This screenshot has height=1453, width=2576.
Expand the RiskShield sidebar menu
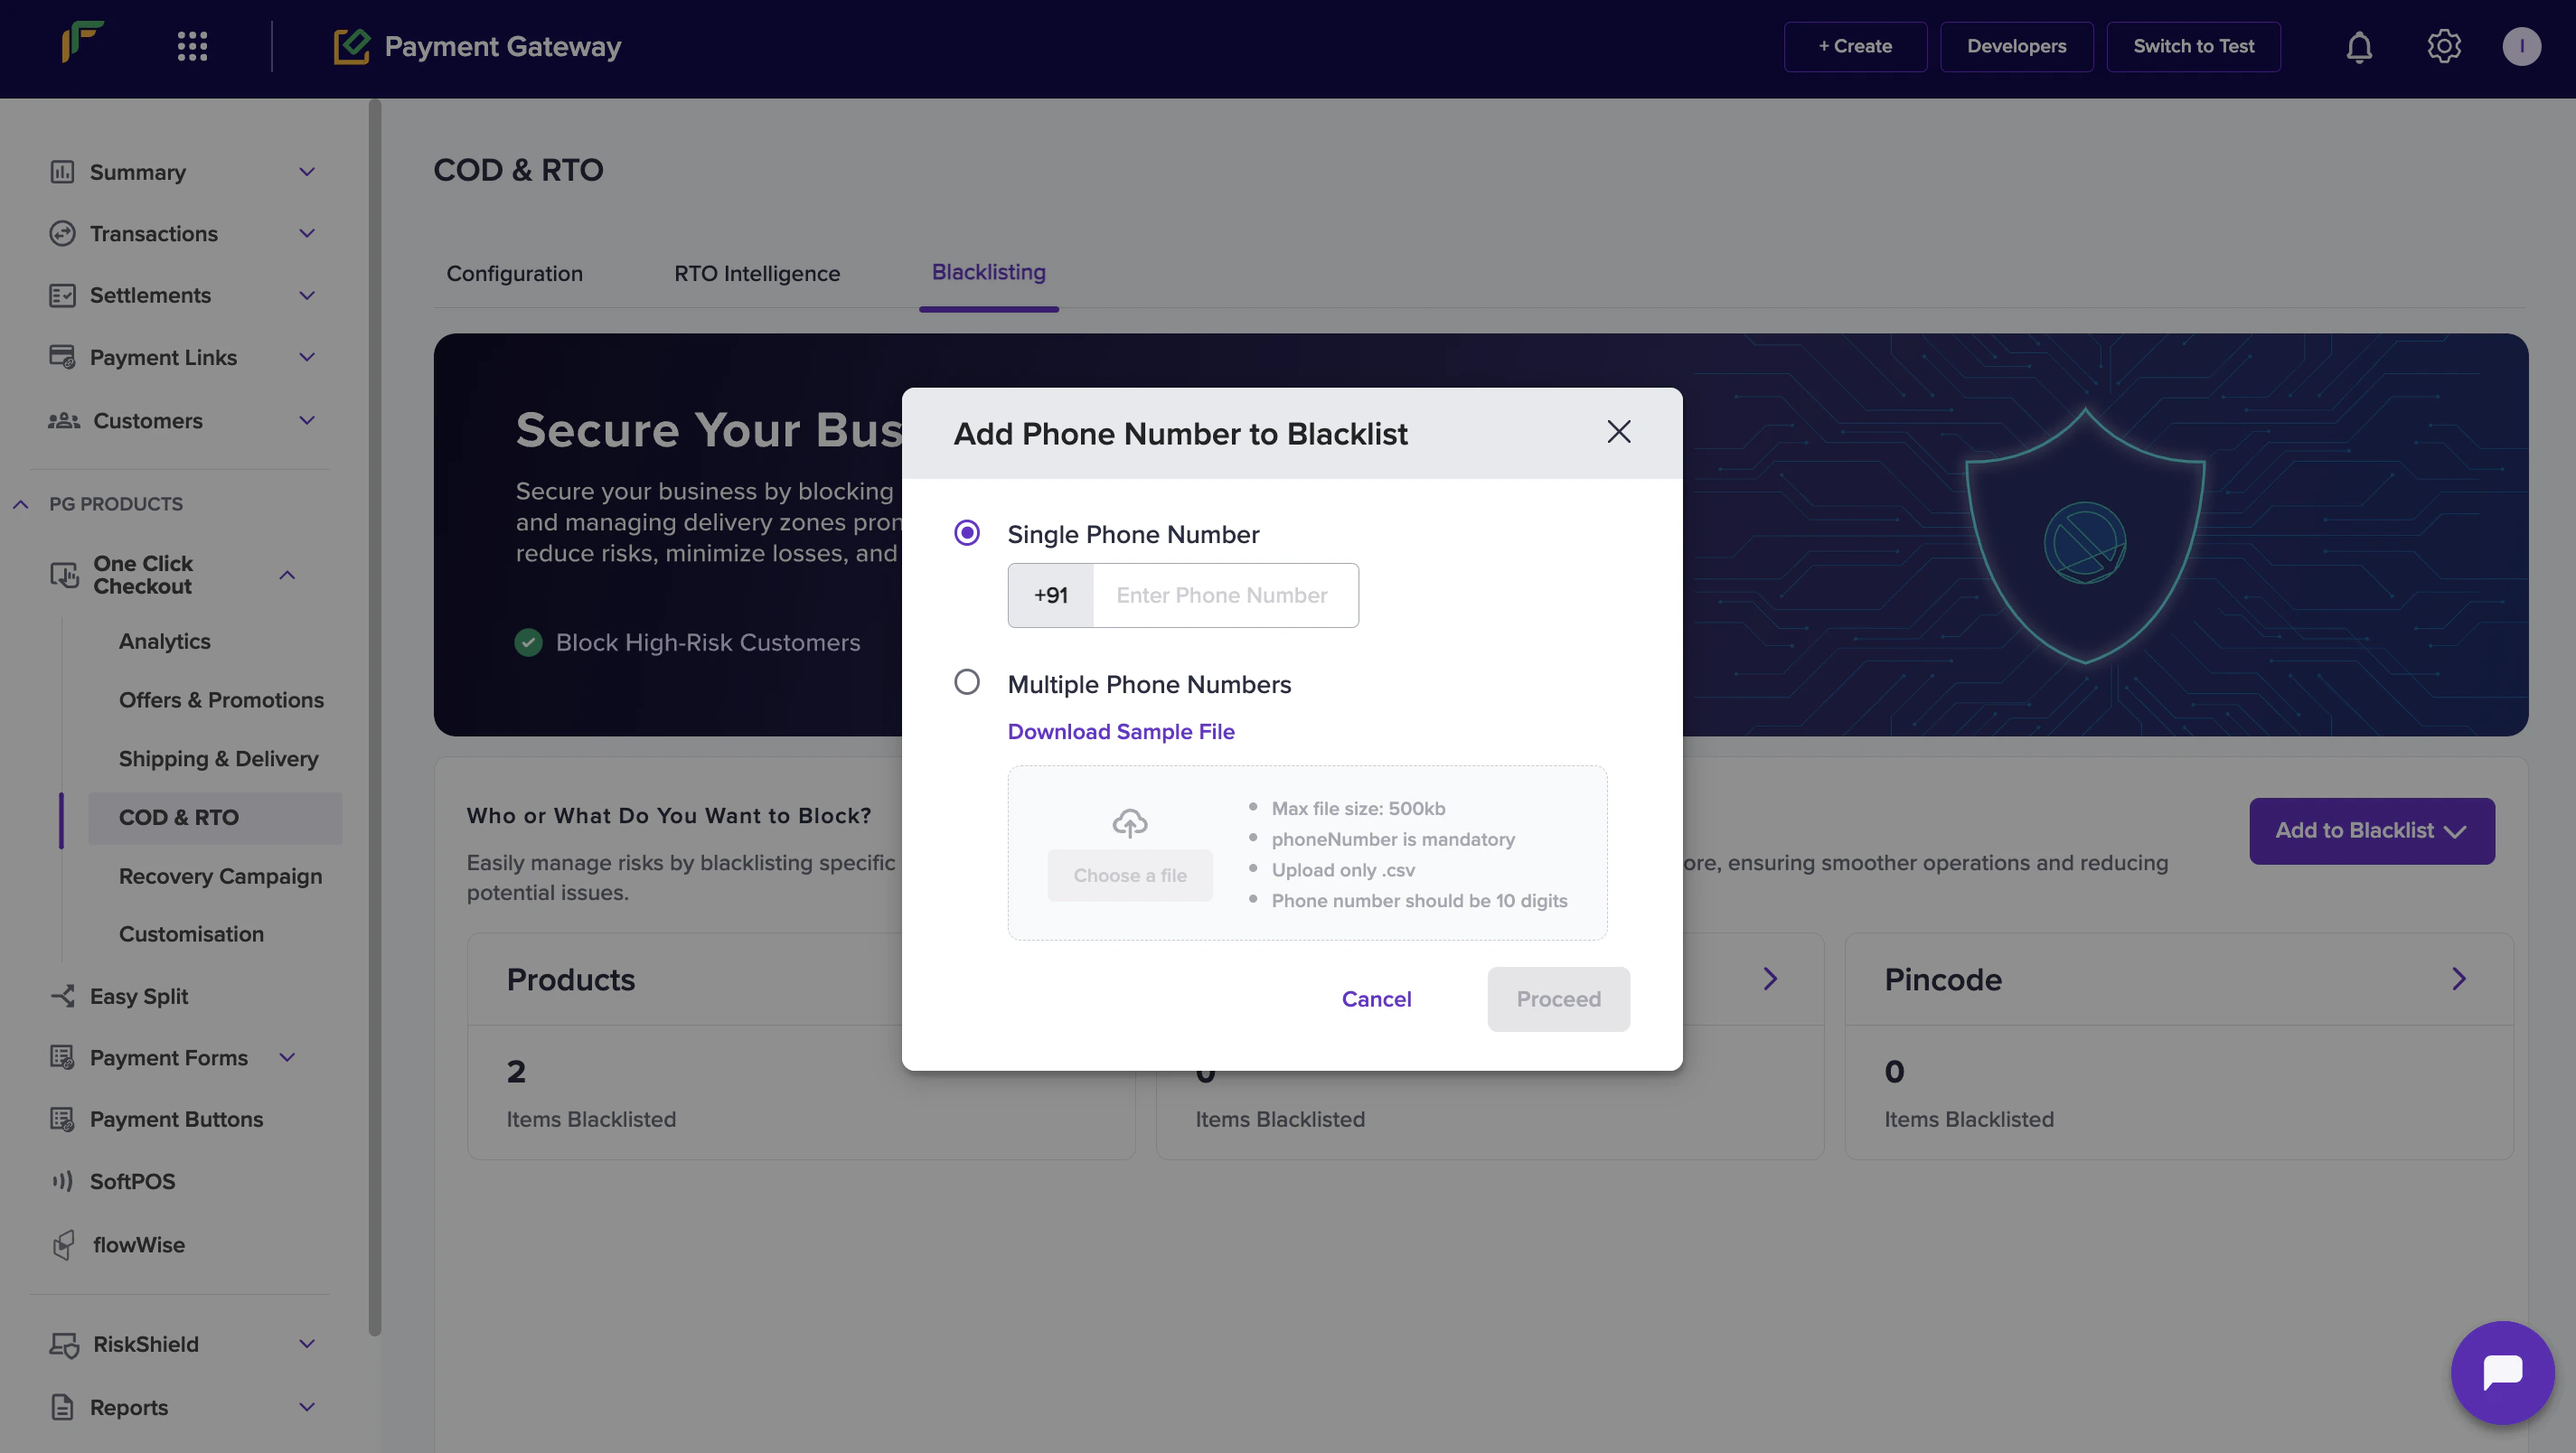pyautogui.click(x=307, y=1344)
